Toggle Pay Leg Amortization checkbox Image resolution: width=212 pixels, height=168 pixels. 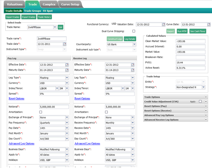click(x=41, y=112)
